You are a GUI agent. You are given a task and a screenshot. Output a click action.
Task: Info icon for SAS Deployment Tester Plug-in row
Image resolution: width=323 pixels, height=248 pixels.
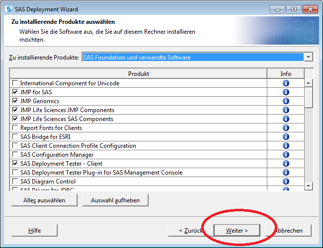[x=286, y=172]
